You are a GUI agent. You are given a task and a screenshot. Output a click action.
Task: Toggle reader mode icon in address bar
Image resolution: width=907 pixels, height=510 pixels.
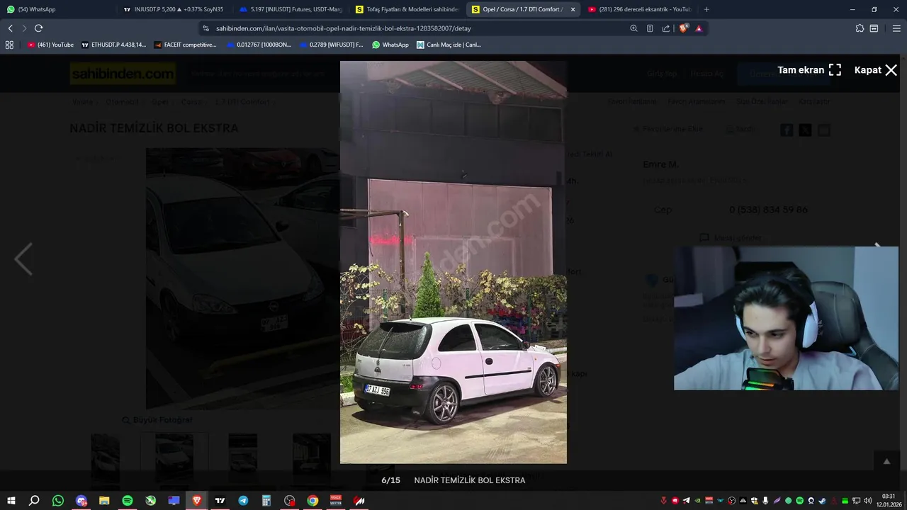pyautogui.click(x=650, y=28)
